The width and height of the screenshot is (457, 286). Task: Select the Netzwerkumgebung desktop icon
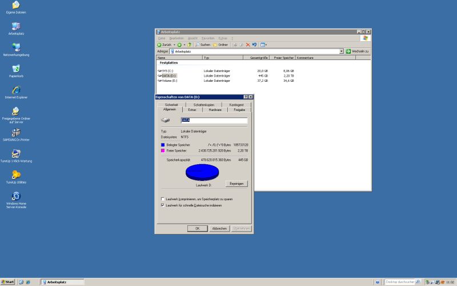[16, 50]
